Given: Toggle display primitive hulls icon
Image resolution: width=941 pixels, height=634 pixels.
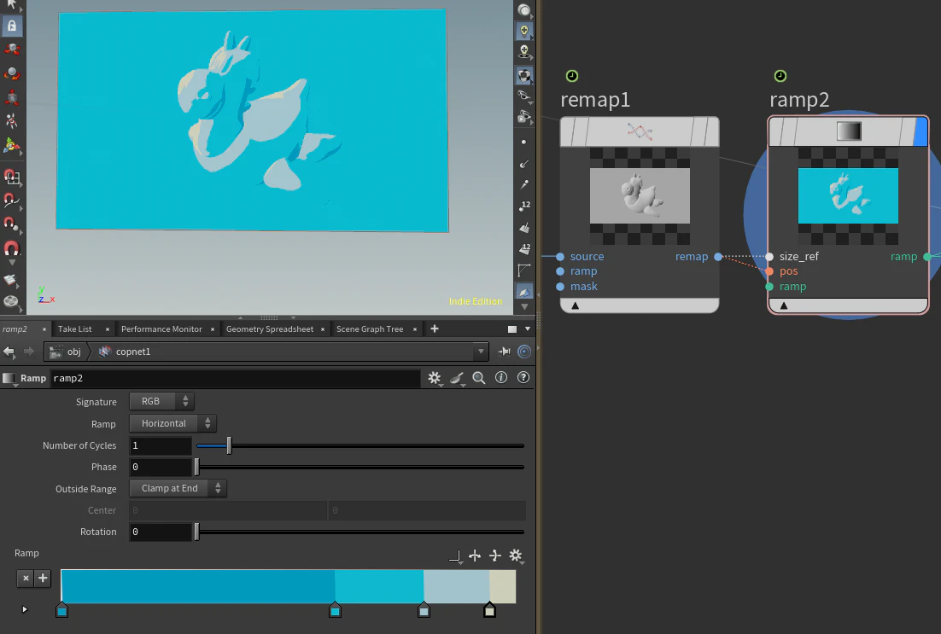Looking at the screenshot, I should (524, 270).
